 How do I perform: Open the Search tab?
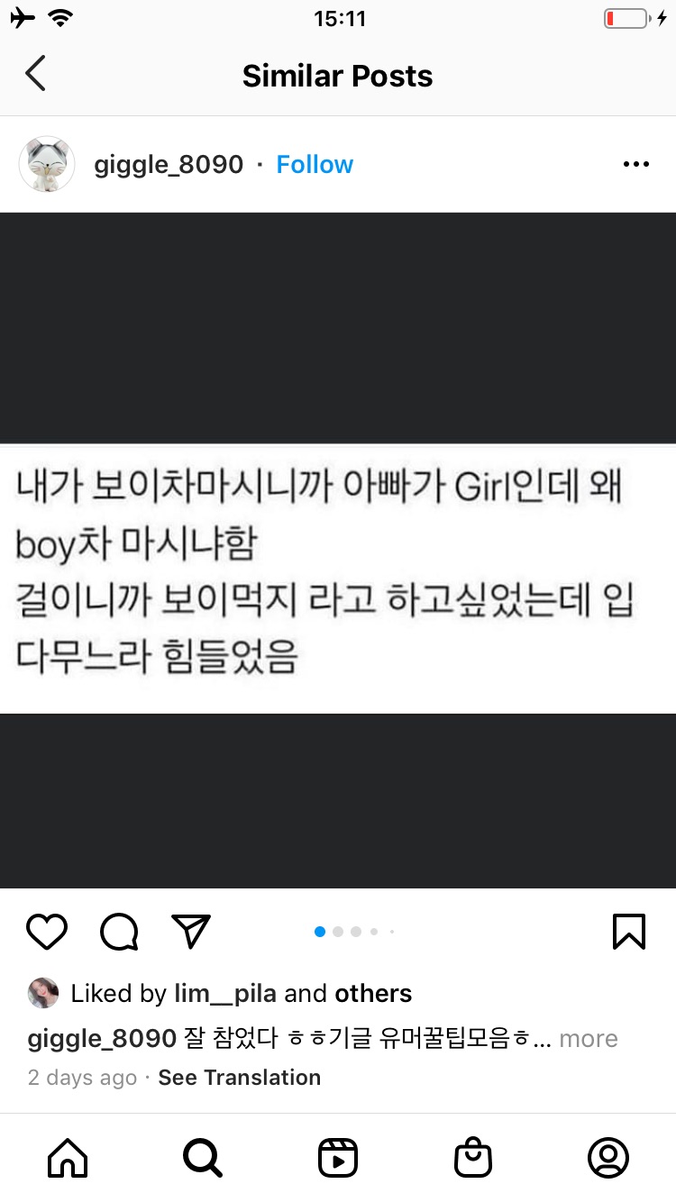(x=202, y=1158)
